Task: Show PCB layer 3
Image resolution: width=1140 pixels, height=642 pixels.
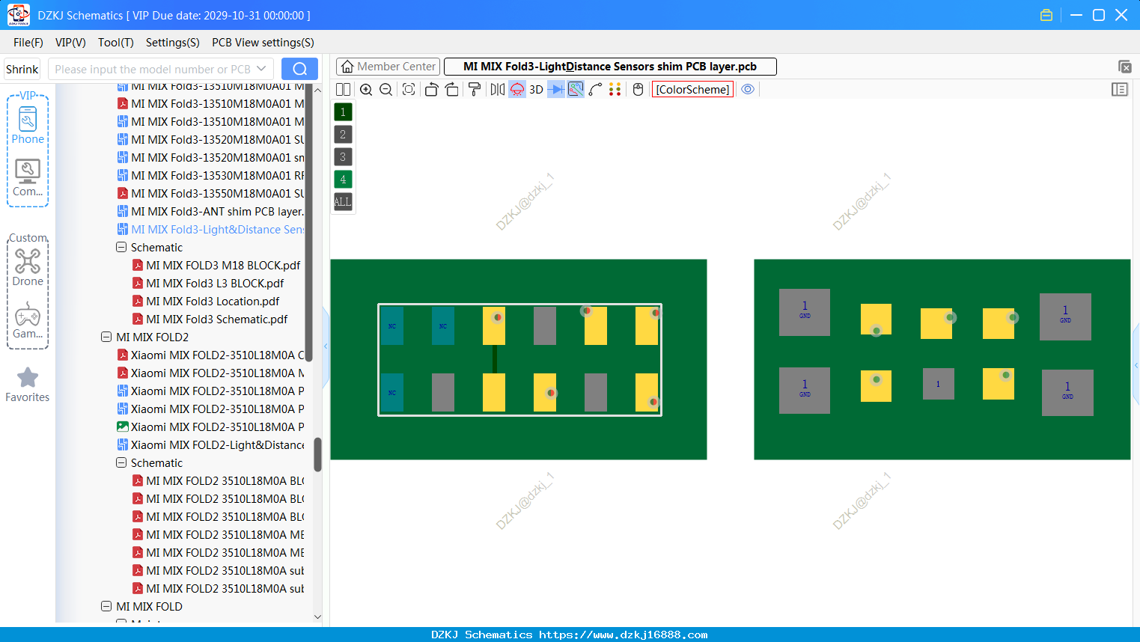Action: point(343,156)
